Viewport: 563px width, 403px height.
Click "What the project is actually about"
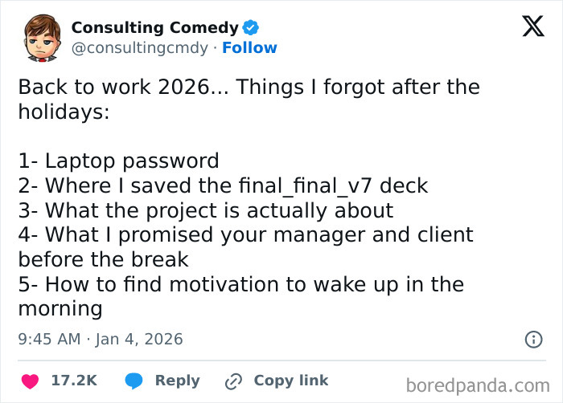[205, 210]
